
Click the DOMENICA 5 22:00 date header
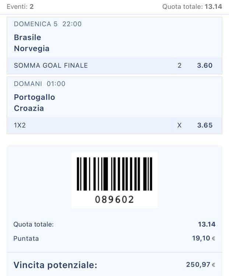coord(48,24)
